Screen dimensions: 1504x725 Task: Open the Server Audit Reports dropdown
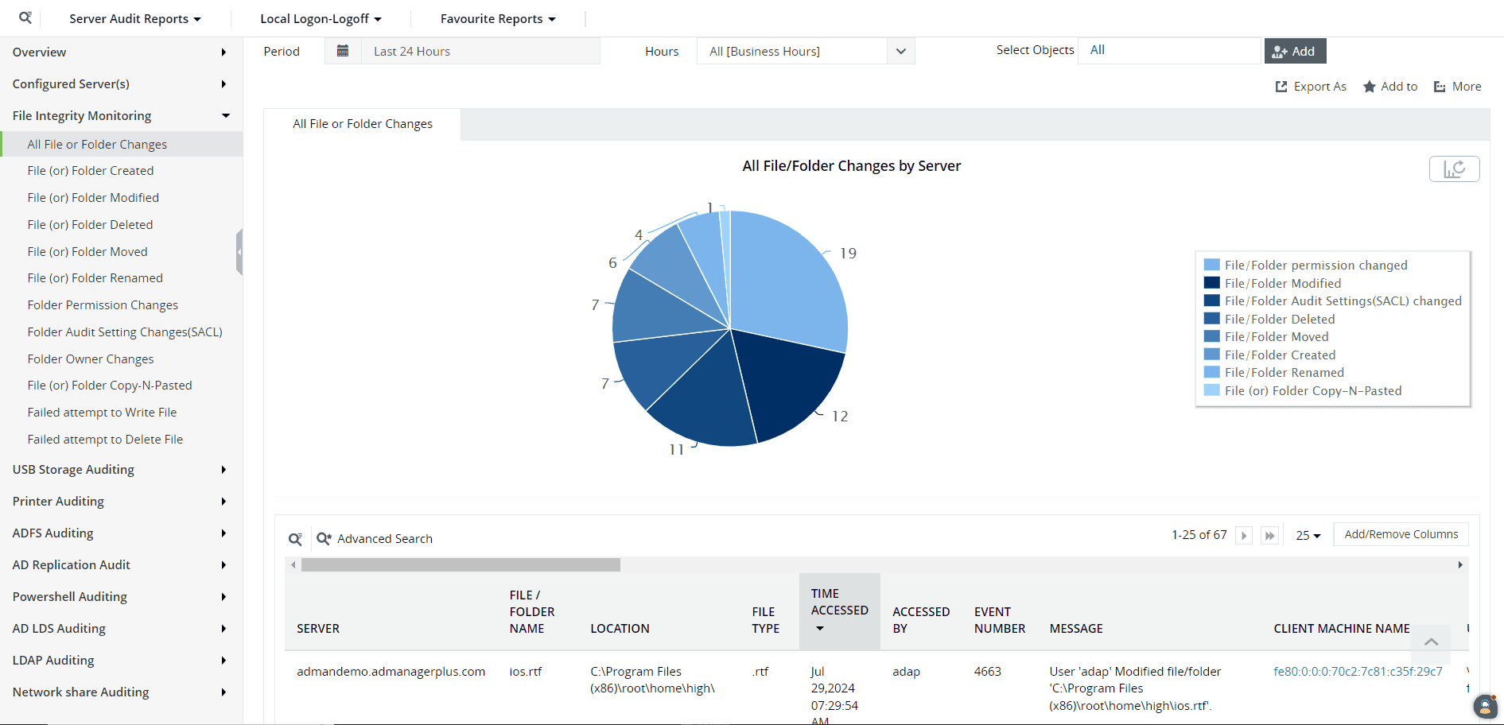[134, 18]
